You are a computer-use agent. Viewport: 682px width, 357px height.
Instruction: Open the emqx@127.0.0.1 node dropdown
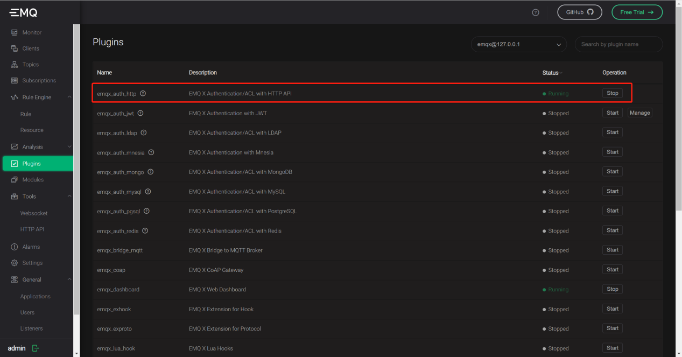519,44
